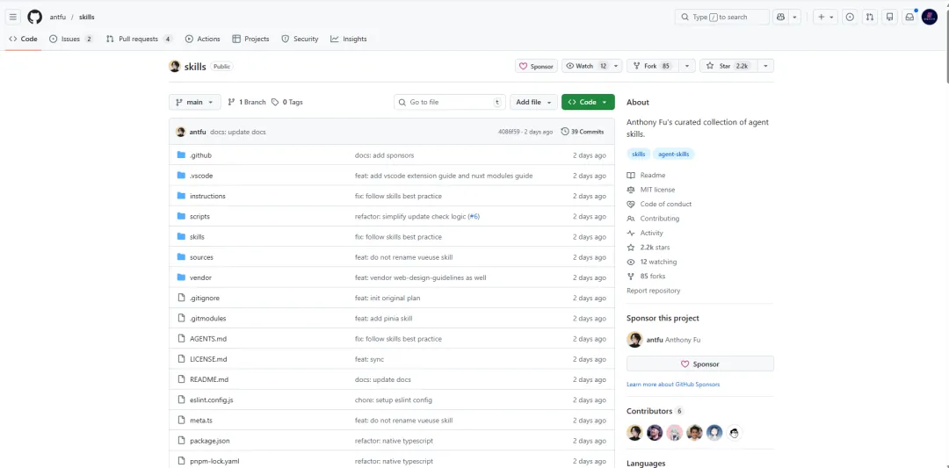
Task: Open the 4086f59 commit hash
Action: pyautogui.click(x=508, y=132)
